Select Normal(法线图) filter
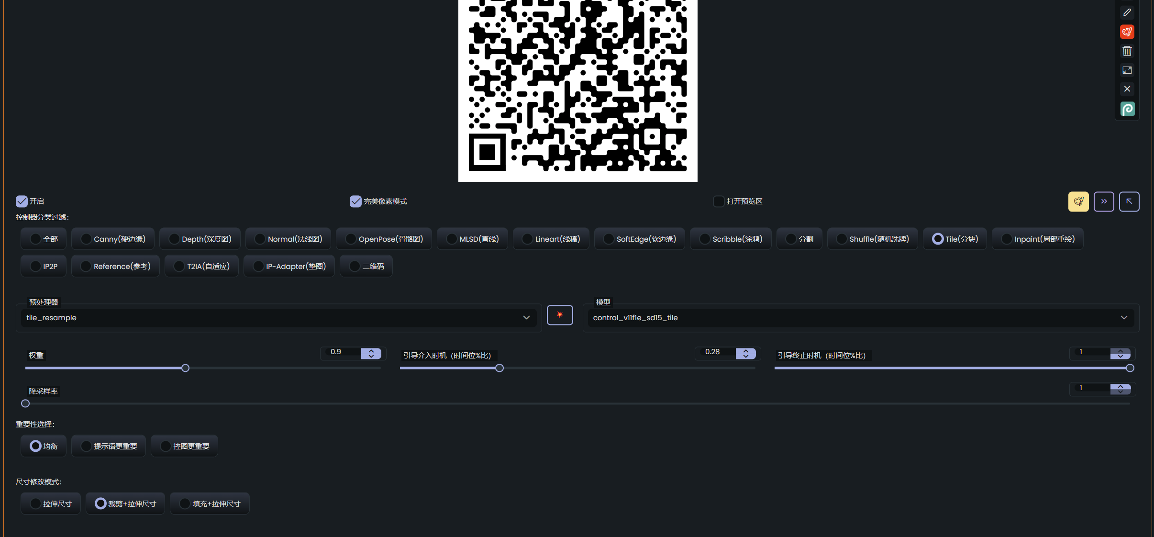1154x537 pixels. (x=288, y=239)
